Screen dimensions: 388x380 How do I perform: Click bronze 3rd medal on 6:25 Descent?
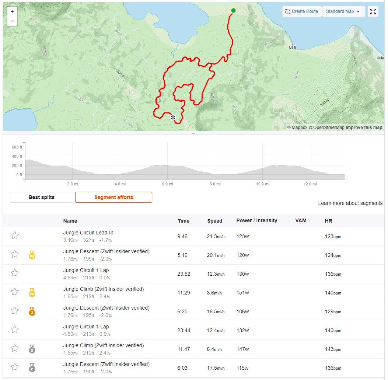click(32, 311)
